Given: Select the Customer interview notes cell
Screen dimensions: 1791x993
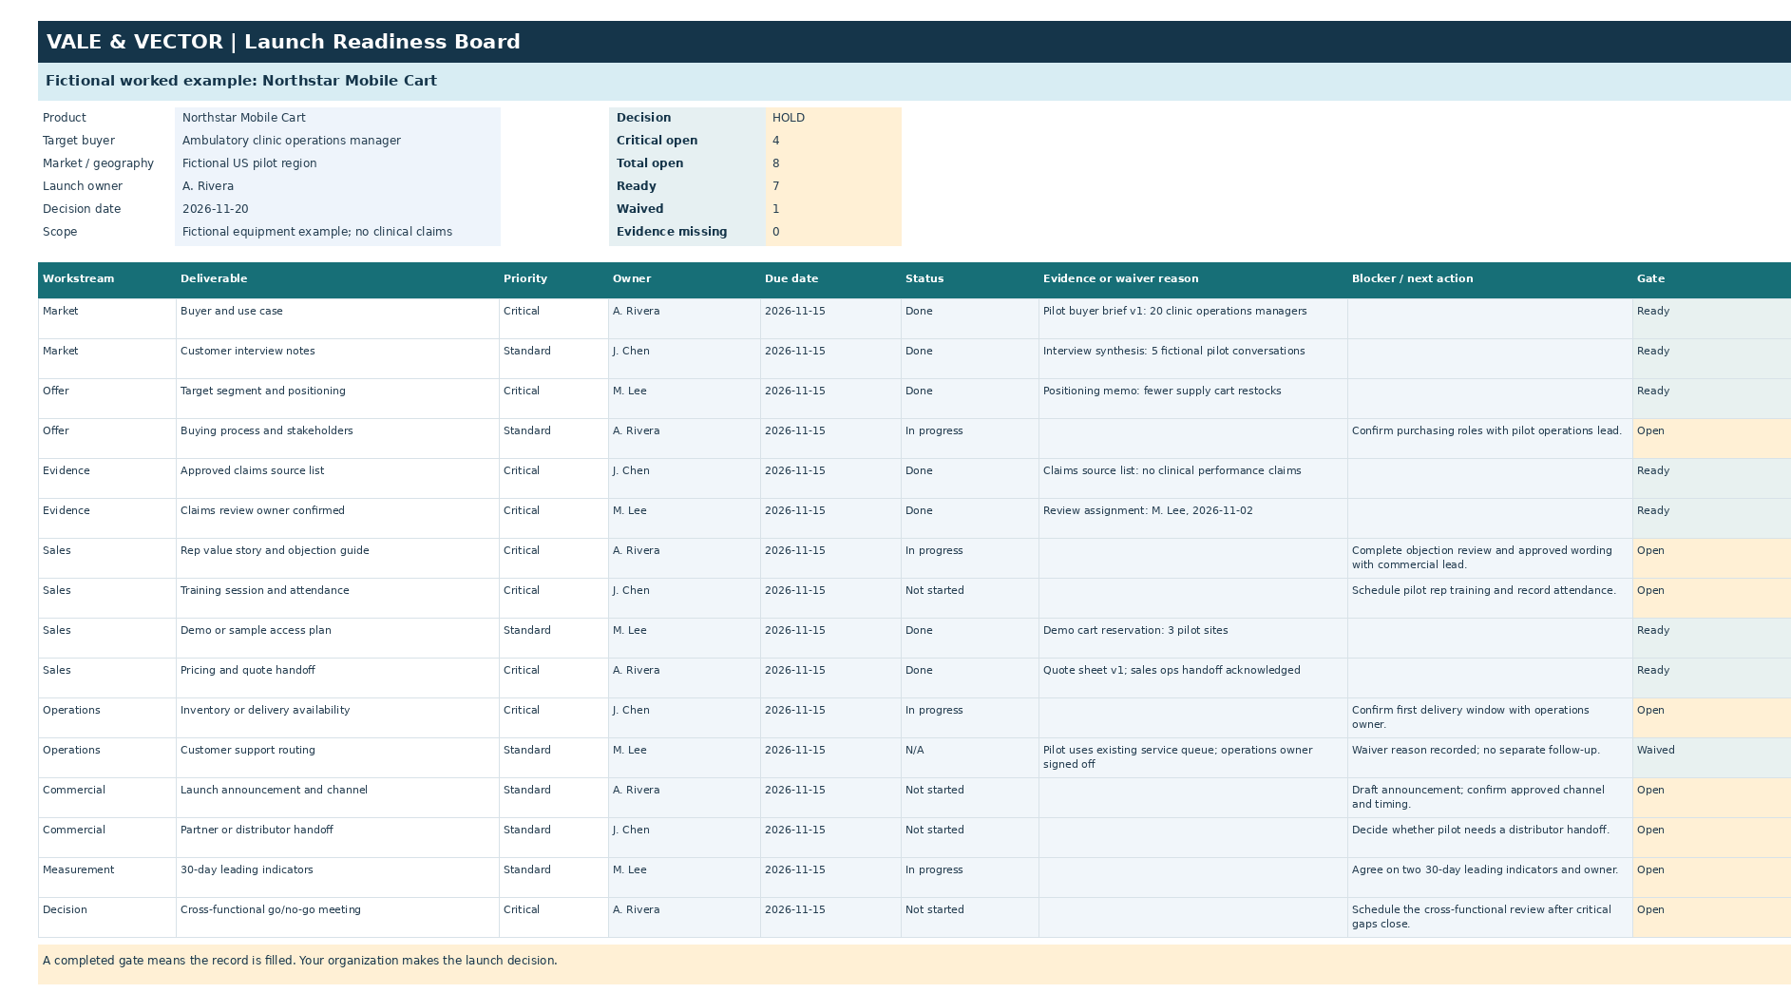Looking at the screenshot, I should coord(337,359).
